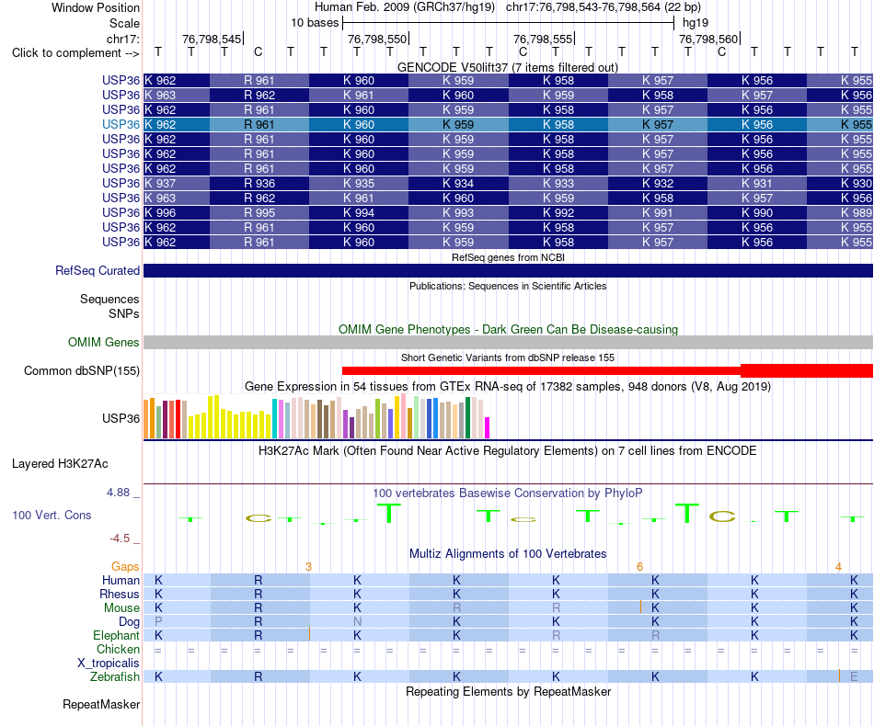The width and height of the screenshot is (874, 726).
Task: Open the OMIM Genes track label
Action: coord(104,343)
